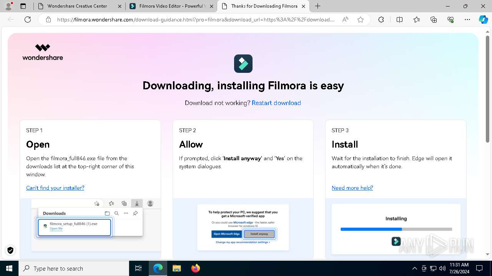This screenshot has height=276, width=492.
Task: Click Can't find your installer link
Action: pyautogui.click(x=55, y=188)
